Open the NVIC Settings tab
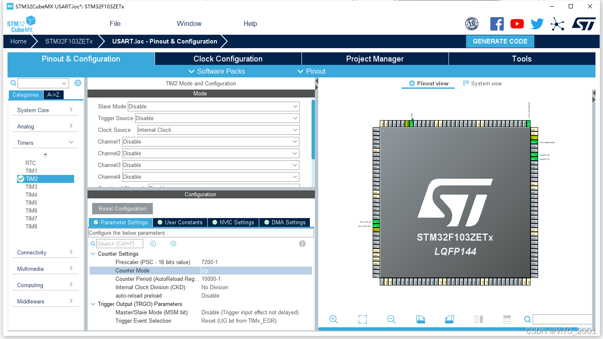 pyautogui.click(x=233, y=222)
